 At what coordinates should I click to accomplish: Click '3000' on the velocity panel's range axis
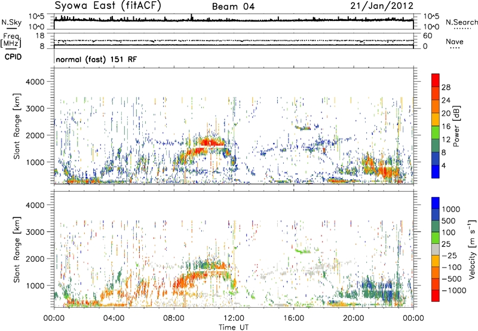pos(35,232)
